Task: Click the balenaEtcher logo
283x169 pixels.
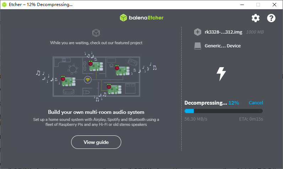Action: [141, 18]
